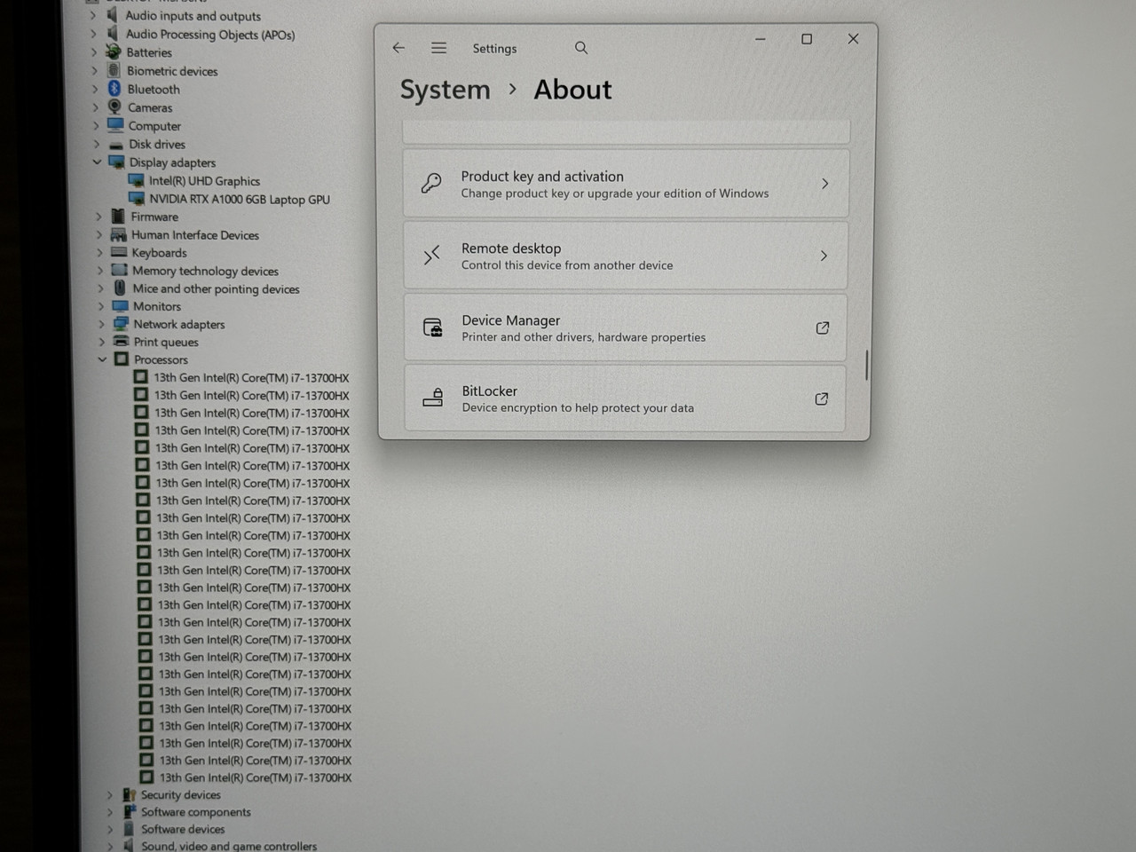Viewport: 1136px width, 852px height.
Task: Click the external-link icon on Device Manager row
Action: (x=822, y=327)
